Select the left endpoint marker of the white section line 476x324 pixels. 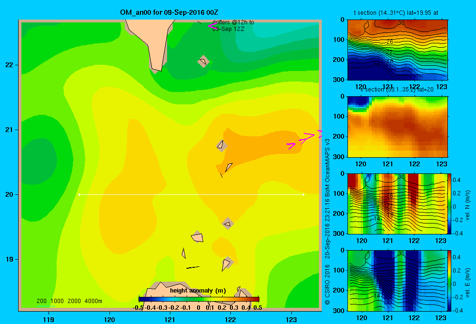[x=79, y=194]
